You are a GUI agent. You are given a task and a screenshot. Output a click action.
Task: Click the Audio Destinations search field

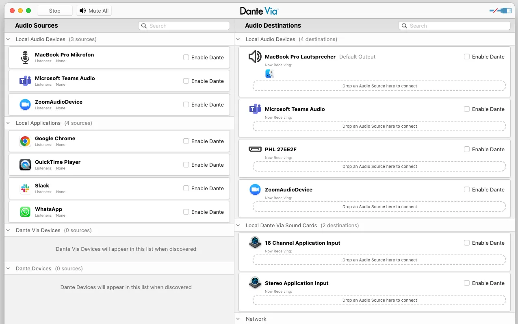pyautogui.click(x=455, y=26)
